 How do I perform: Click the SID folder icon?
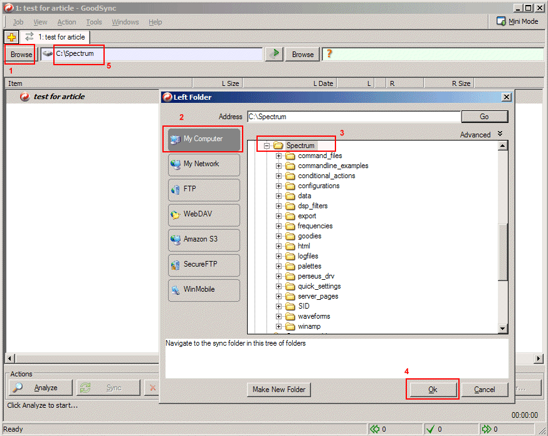tap(290, 306)
